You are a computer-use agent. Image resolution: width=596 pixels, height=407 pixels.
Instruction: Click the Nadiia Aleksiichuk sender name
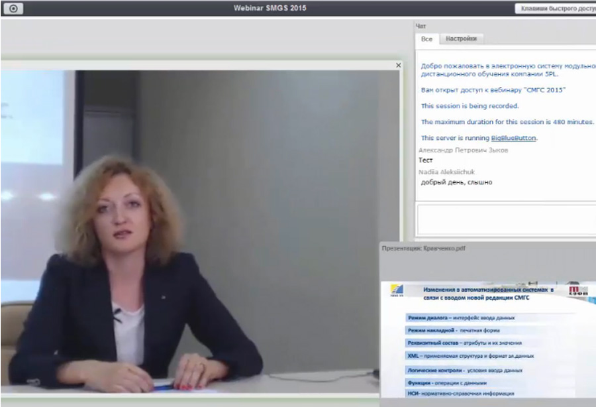(x=446, y=172)
